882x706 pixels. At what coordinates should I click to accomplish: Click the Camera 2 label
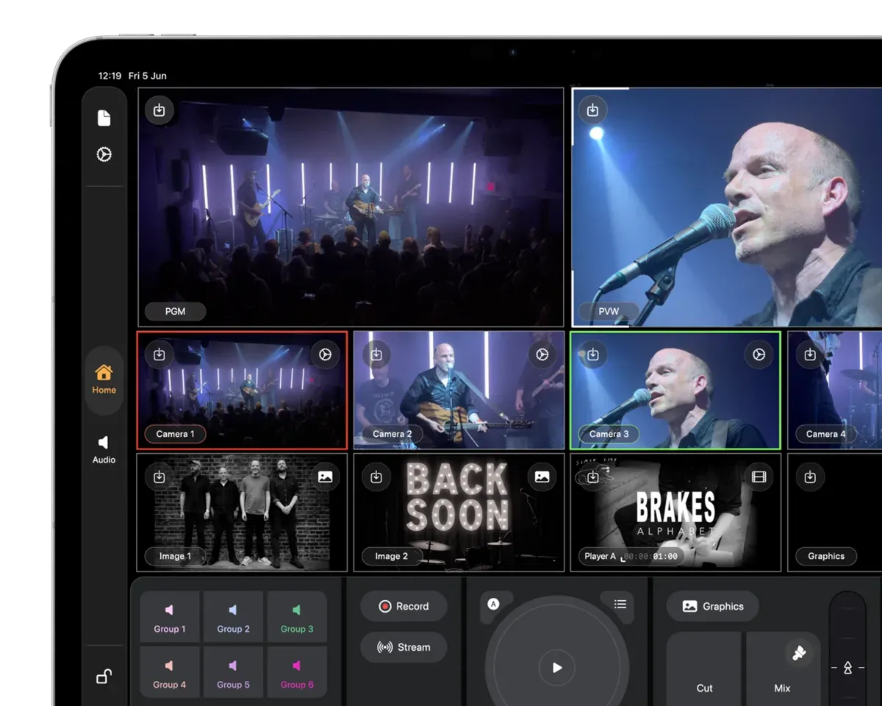pyautogui.click(x=392, y=434)
